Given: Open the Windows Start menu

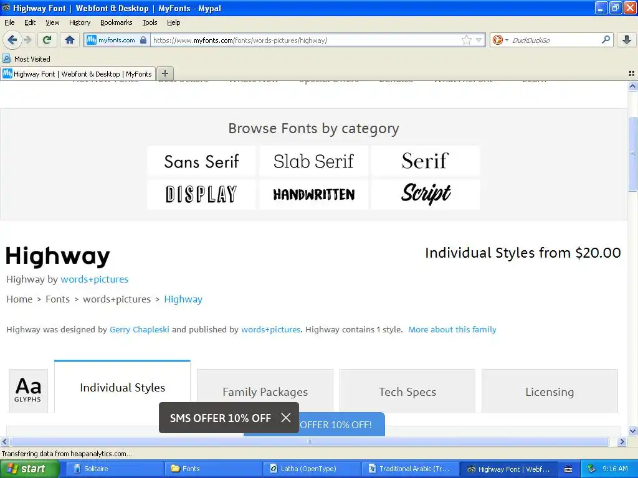Looking at the screenshot, I should click(x=29, y=469).
